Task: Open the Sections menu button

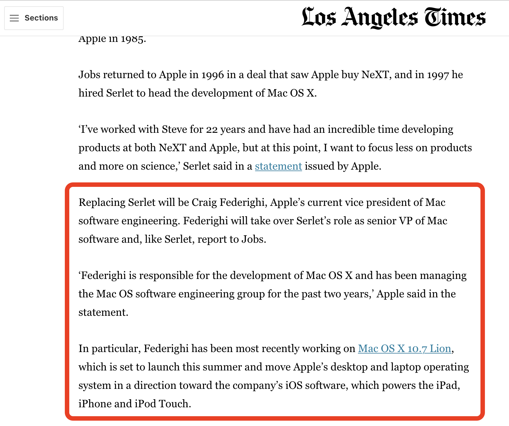Action: pos(34,18)
